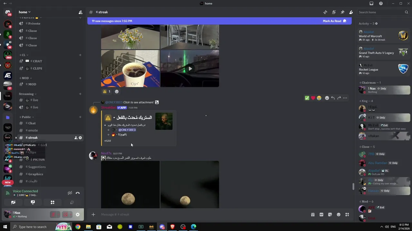
Task: Open emoji reaction picker in message toolbar
Action: pyautogui.click(x=327, y=98)
